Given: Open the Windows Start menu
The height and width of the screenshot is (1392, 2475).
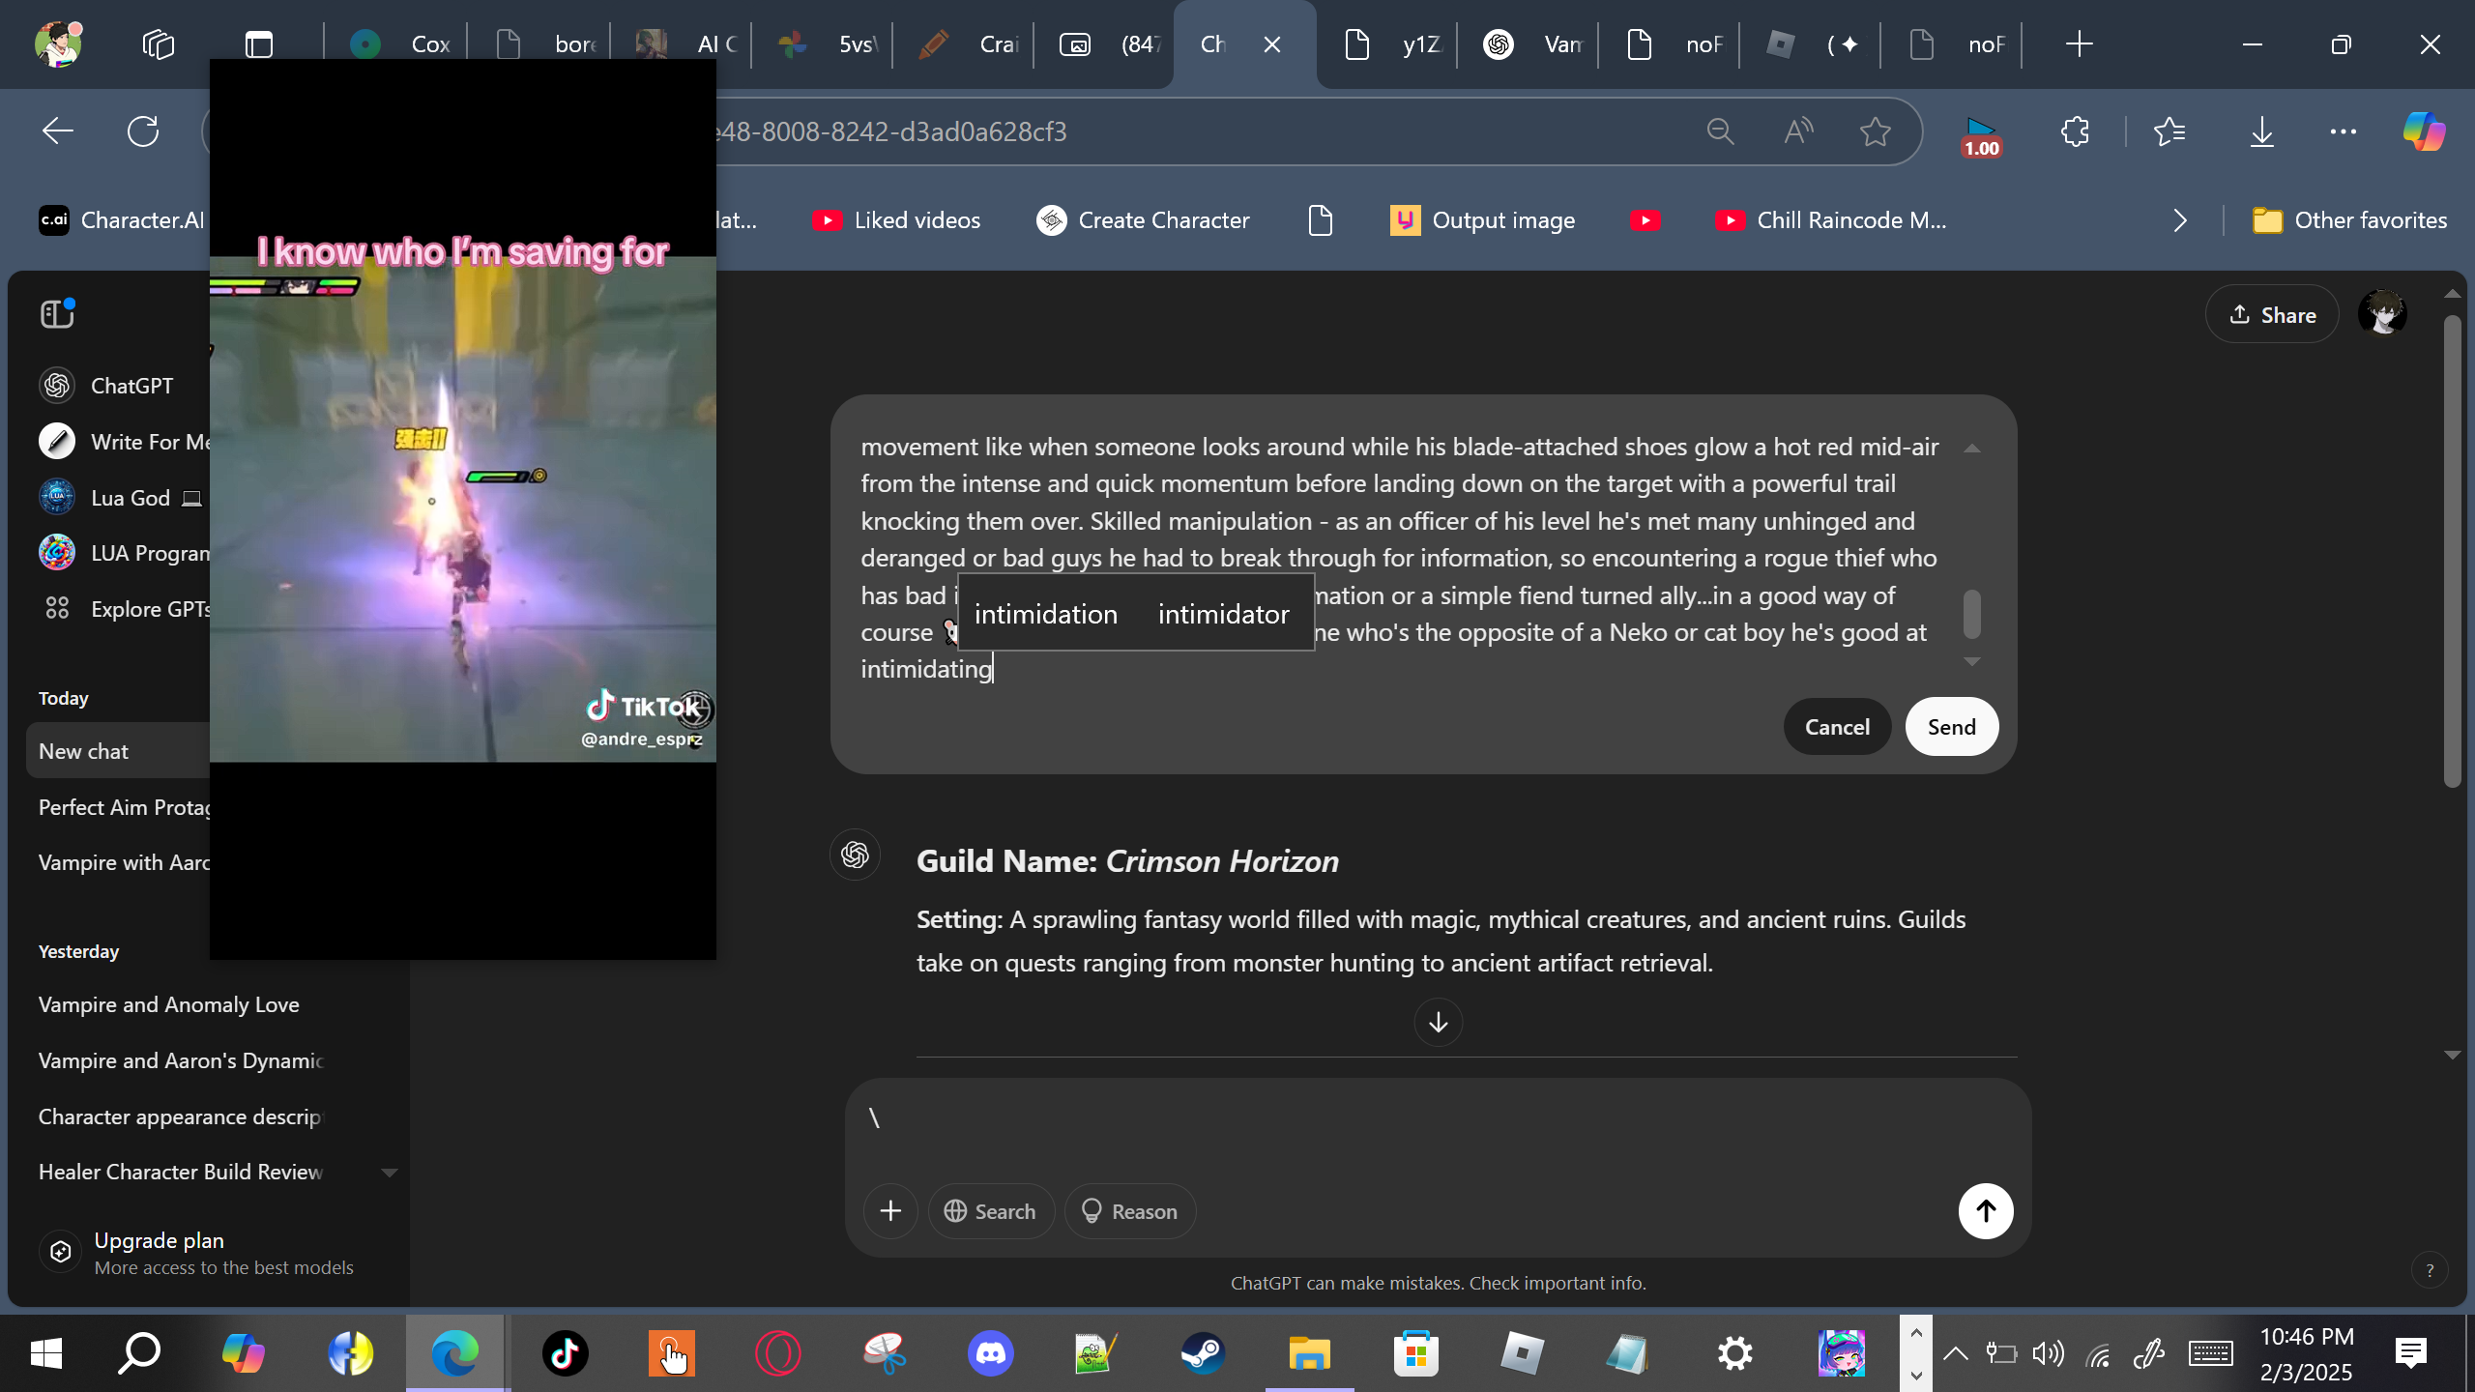Looking at the screenshot, I should coord(46,1353).
